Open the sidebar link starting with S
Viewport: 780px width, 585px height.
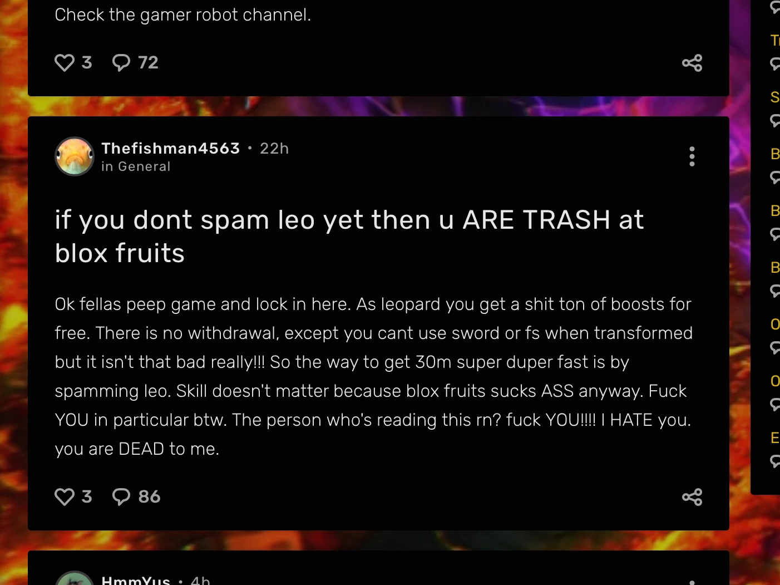pos(774,97)
